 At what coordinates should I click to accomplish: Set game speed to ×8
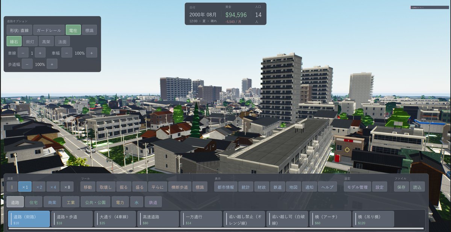[x=67, y=187]
